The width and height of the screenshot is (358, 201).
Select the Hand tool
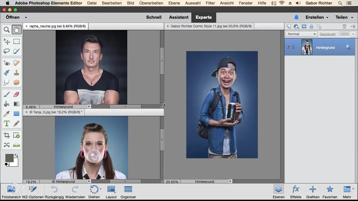coord(17,29)
